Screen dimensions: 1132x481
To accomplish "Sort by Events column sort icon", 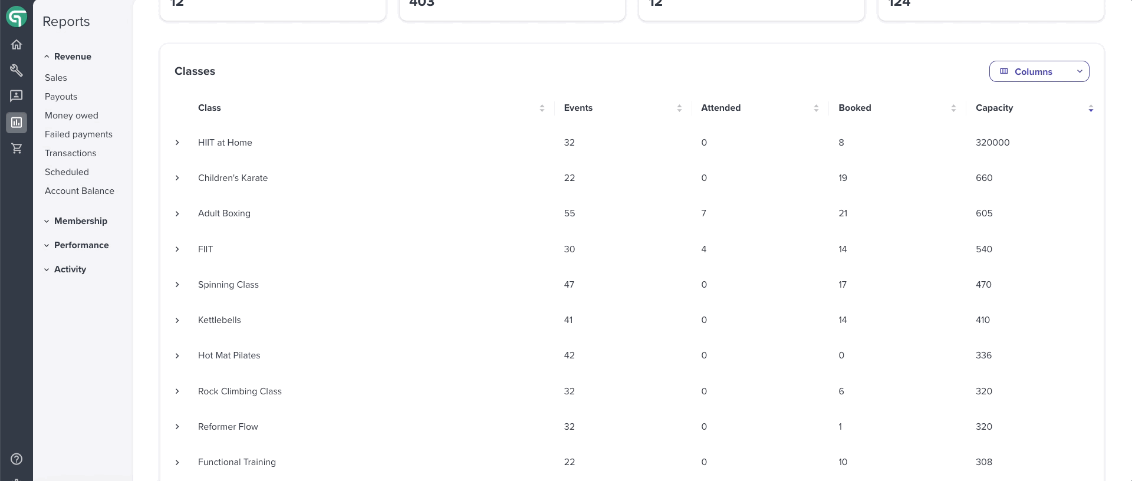I will point(679,108).
